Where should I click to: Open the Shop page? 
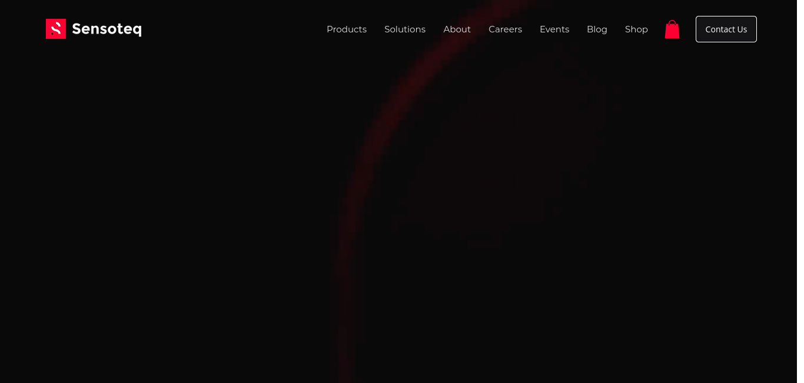tap(636, 29)
